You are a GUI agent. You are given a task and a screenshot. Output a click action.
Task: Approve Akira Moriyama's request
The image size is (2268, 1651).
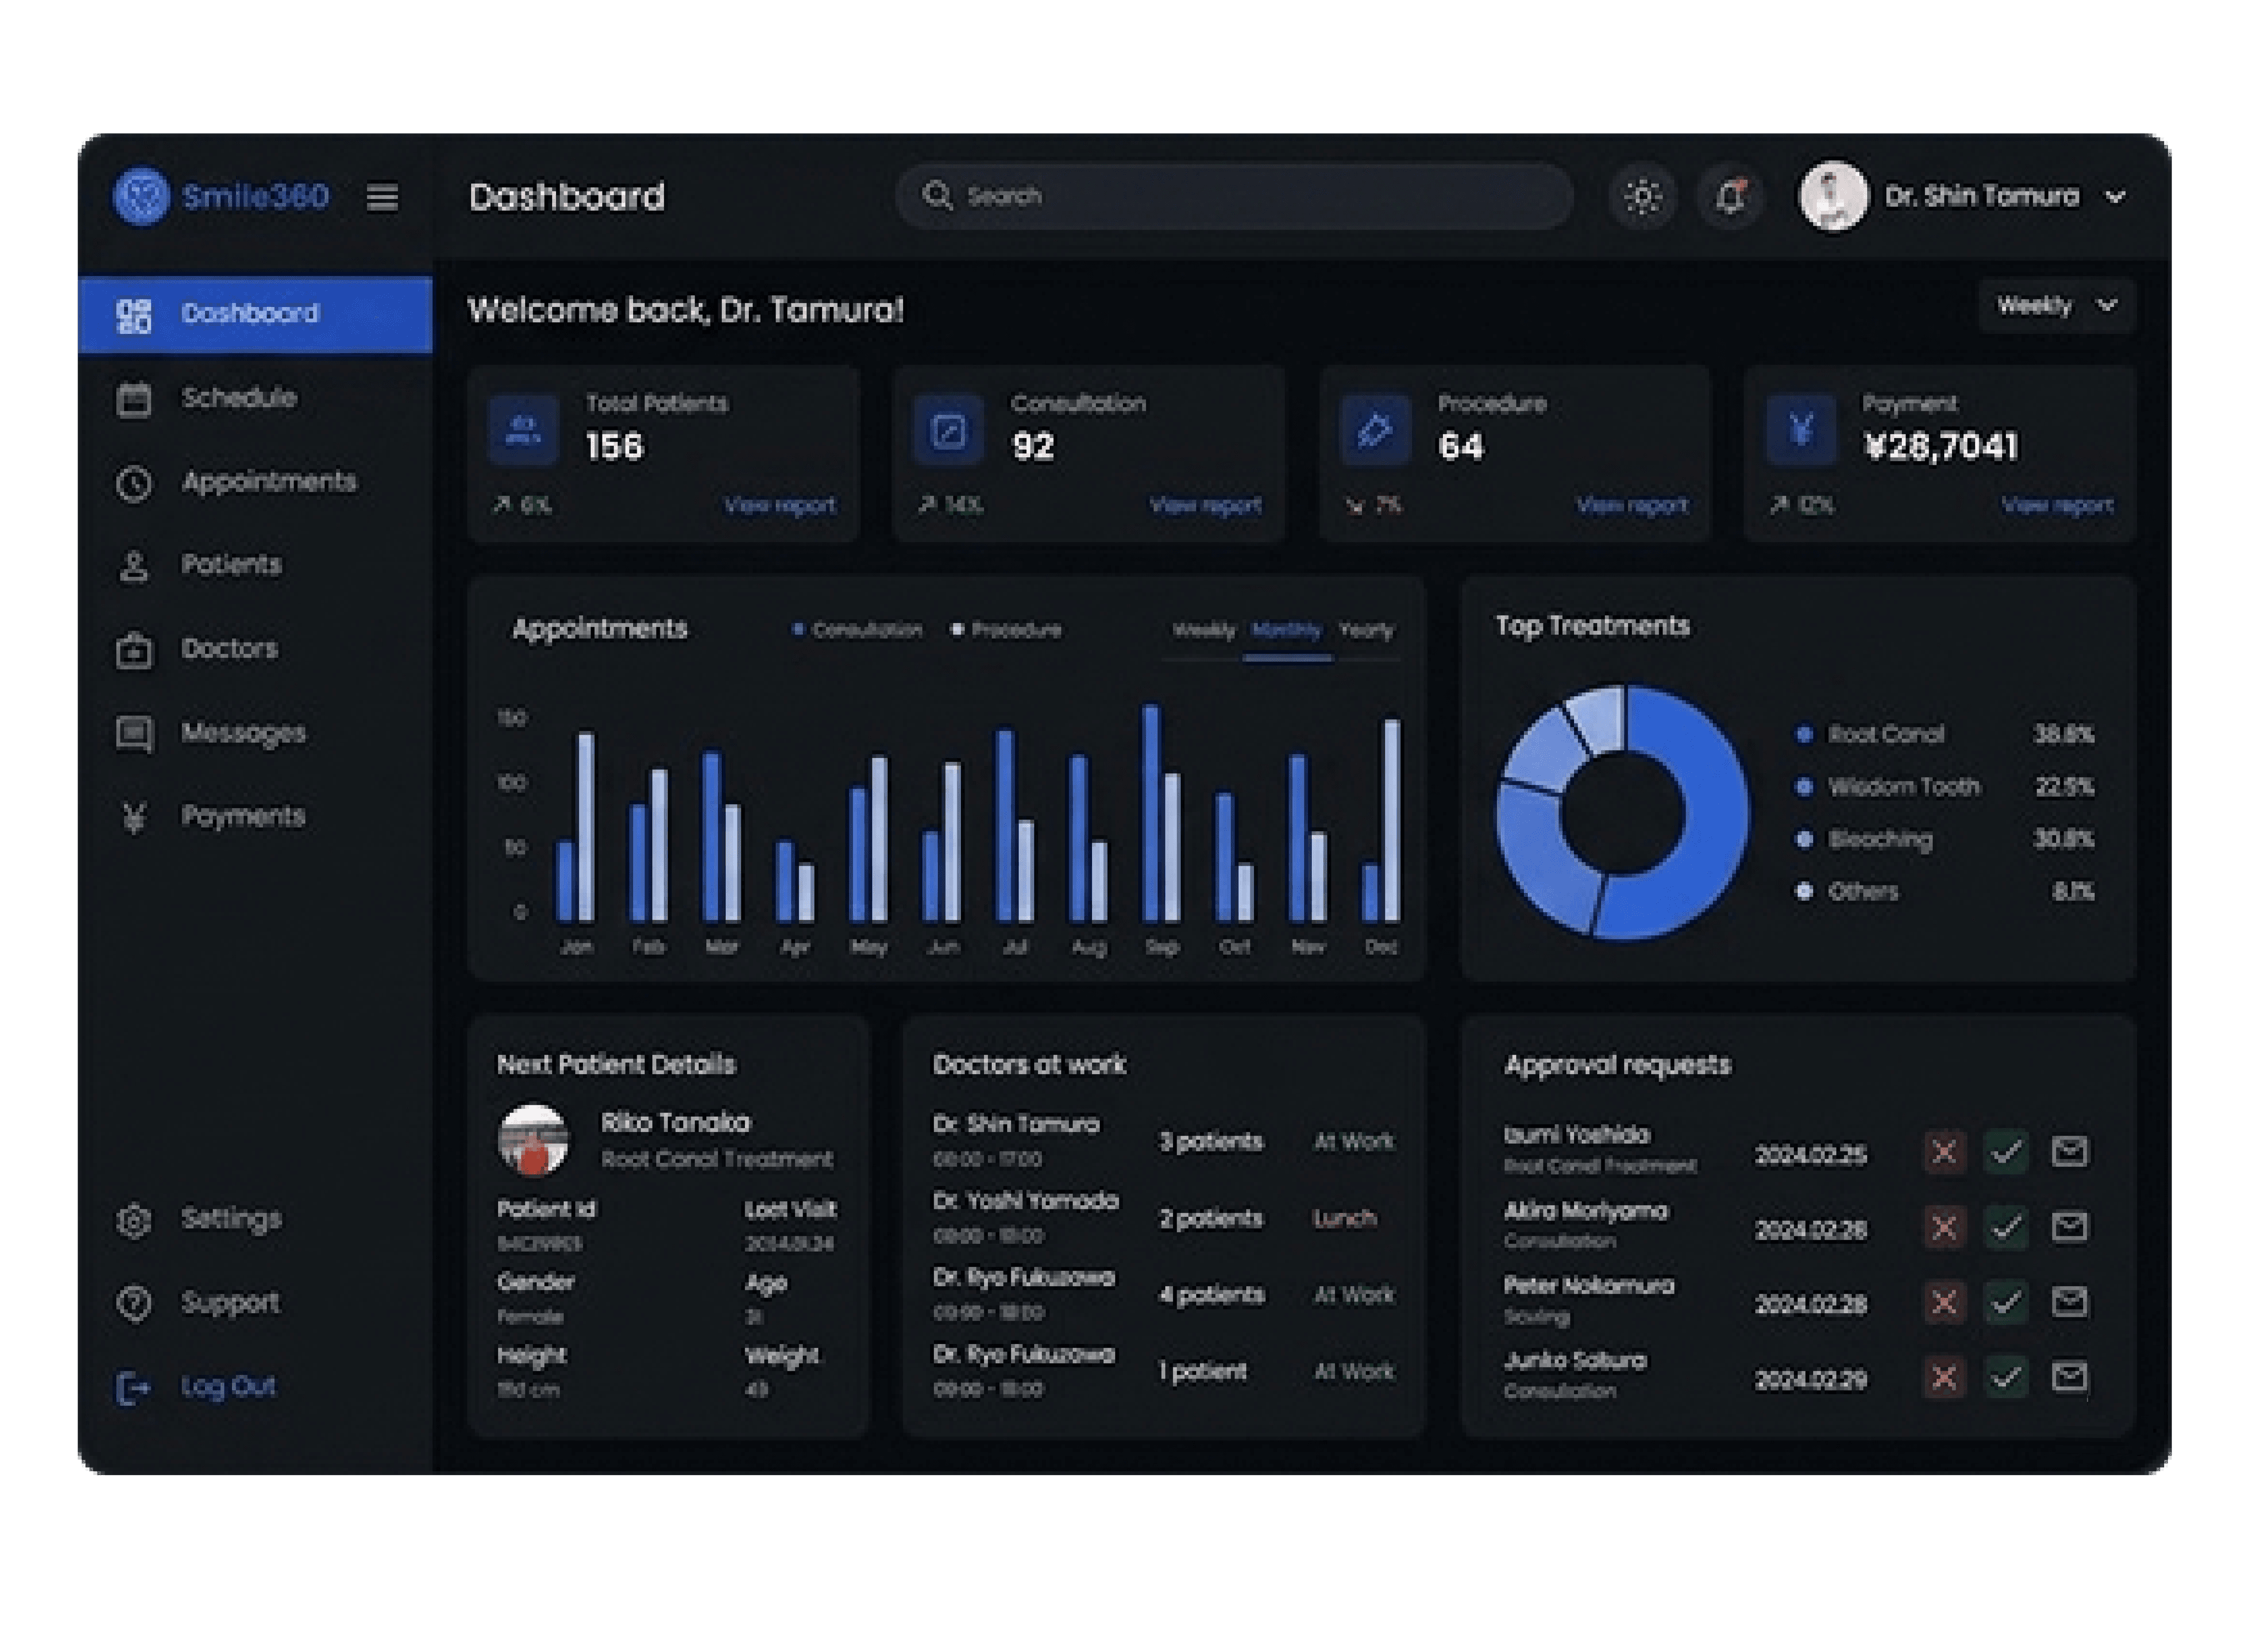click(2006, 1228)
